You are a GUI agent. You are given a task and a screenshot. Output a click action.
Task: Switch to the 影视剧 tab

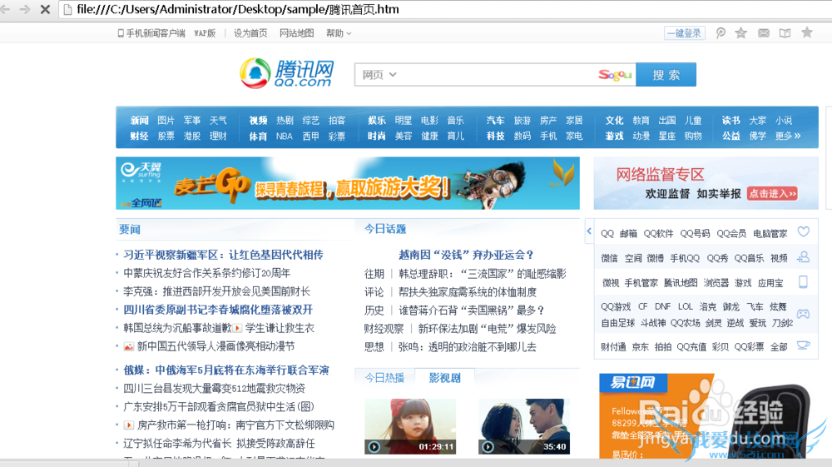click(444, 378)
